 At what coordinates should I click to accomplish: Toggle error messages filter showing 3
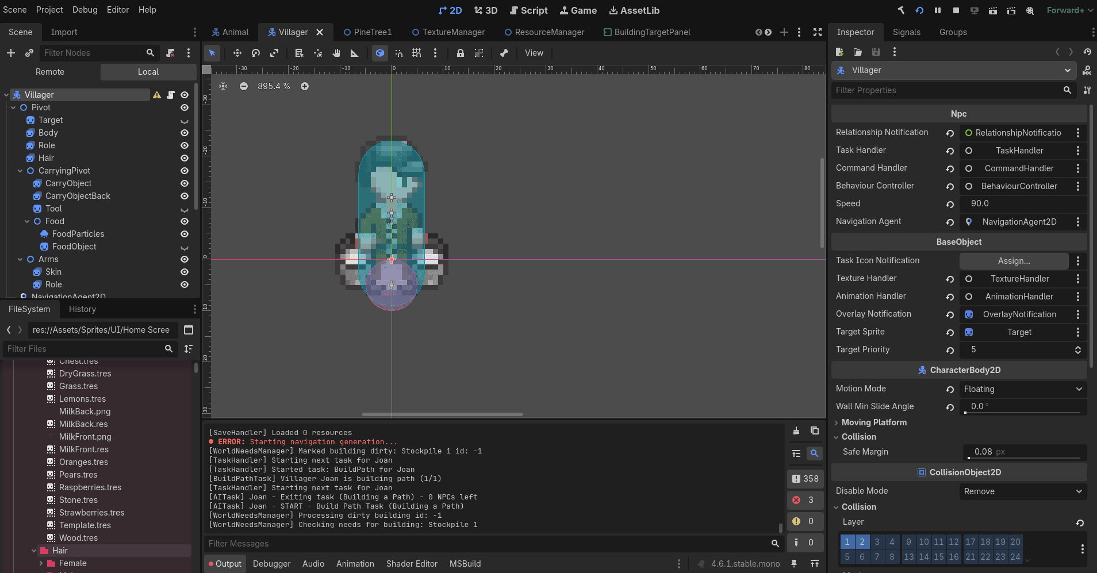(804, 500)
